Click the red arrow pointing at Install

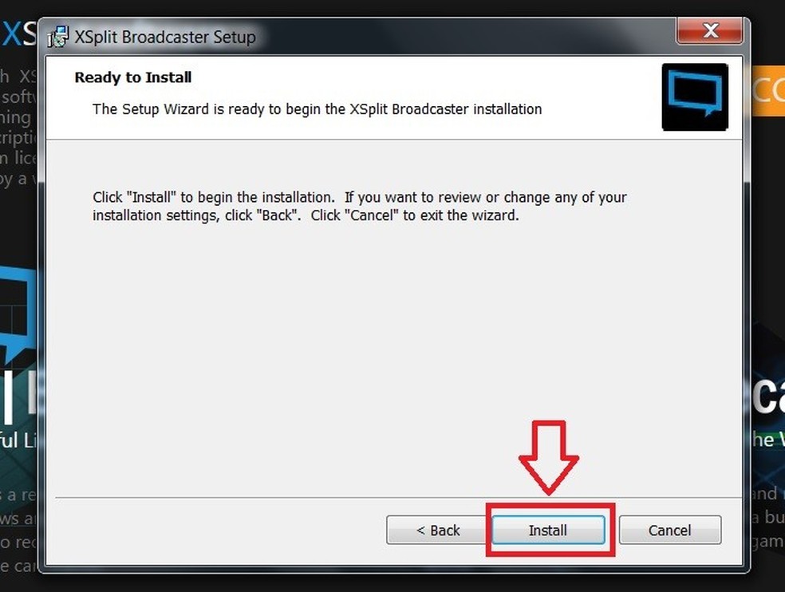pos(549,457)
